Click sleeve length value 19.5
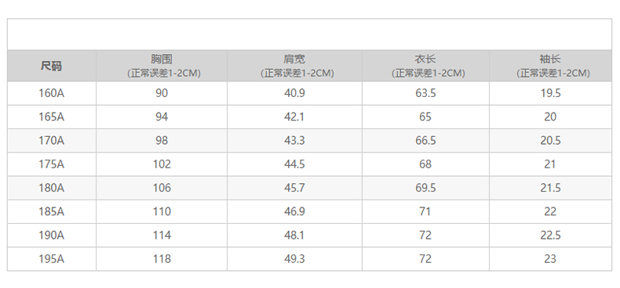This screenshot has width=620, height=288. [550, 93]
